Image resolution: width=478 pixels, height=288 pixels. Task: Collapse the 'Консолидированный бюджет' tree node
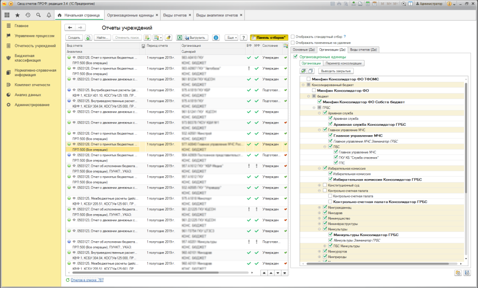303,85
